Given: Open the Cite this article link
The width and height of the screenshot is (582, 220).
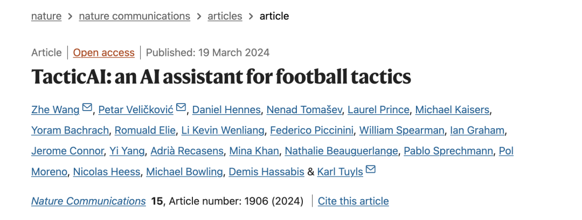Looking at the screenshot, I should coord(353,201).
